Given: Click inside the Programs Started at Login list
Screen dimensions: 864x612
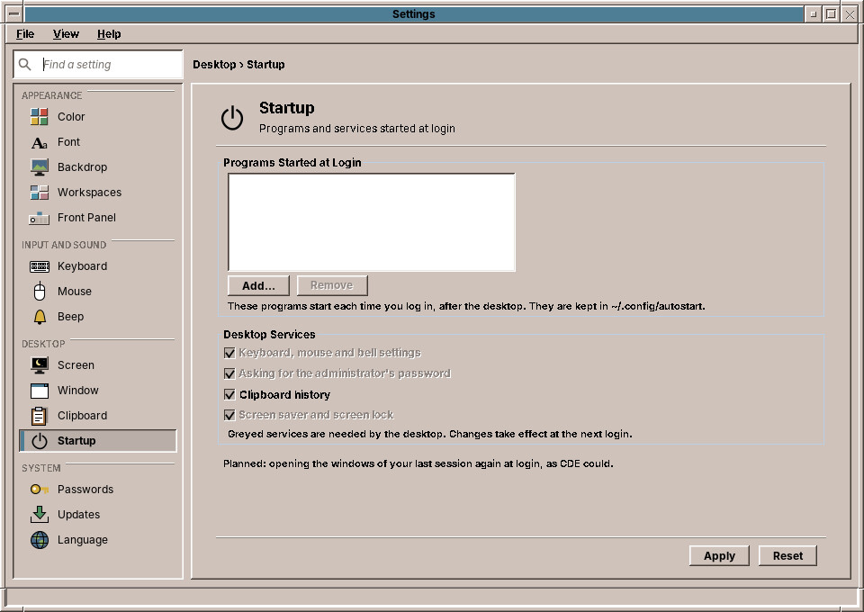Looking at the screenshot, I should [372, 222].
